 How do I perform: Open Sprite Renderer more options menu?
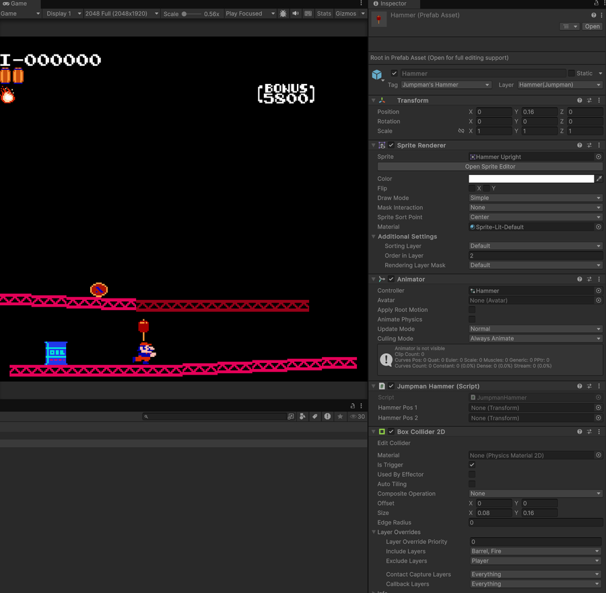pos(599,145)
